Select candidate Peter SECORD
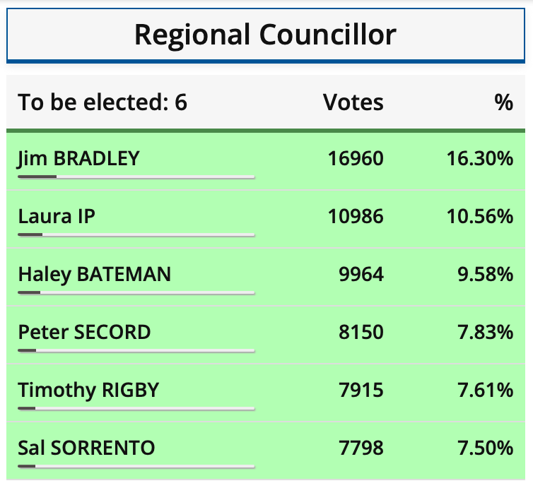 [x=84, y=332]
